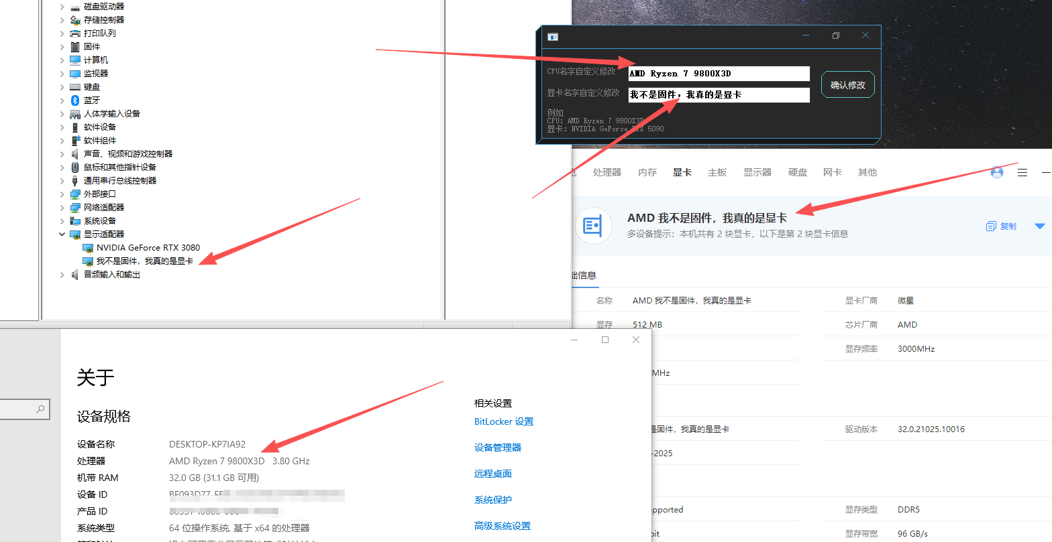1052x542 pixels.
Task: Click the 存储控制器 controller icon
Action: tap(75, 20)
